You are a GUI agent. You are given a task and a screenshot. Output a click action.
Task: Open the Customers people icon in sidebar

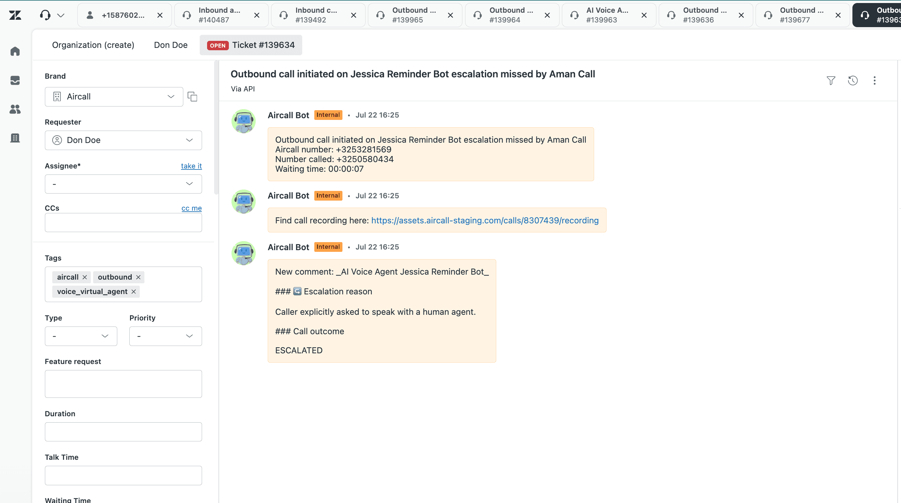click(x=15, y=110)
